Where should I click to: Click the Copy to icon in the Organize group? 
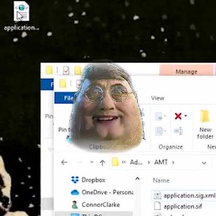[x=160, y=131]
